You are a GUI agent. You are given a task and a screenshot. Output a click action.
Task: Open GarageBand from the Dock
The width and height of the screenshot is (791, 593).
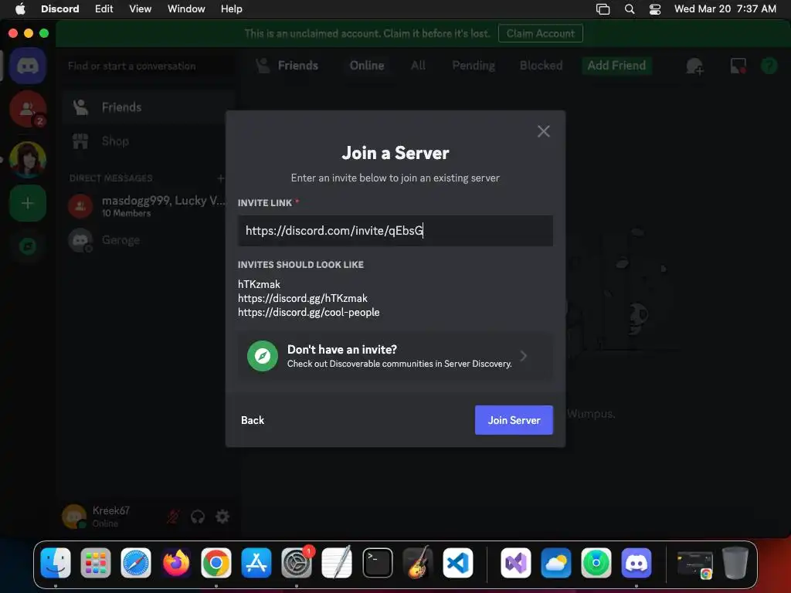(x=418, y=563)
